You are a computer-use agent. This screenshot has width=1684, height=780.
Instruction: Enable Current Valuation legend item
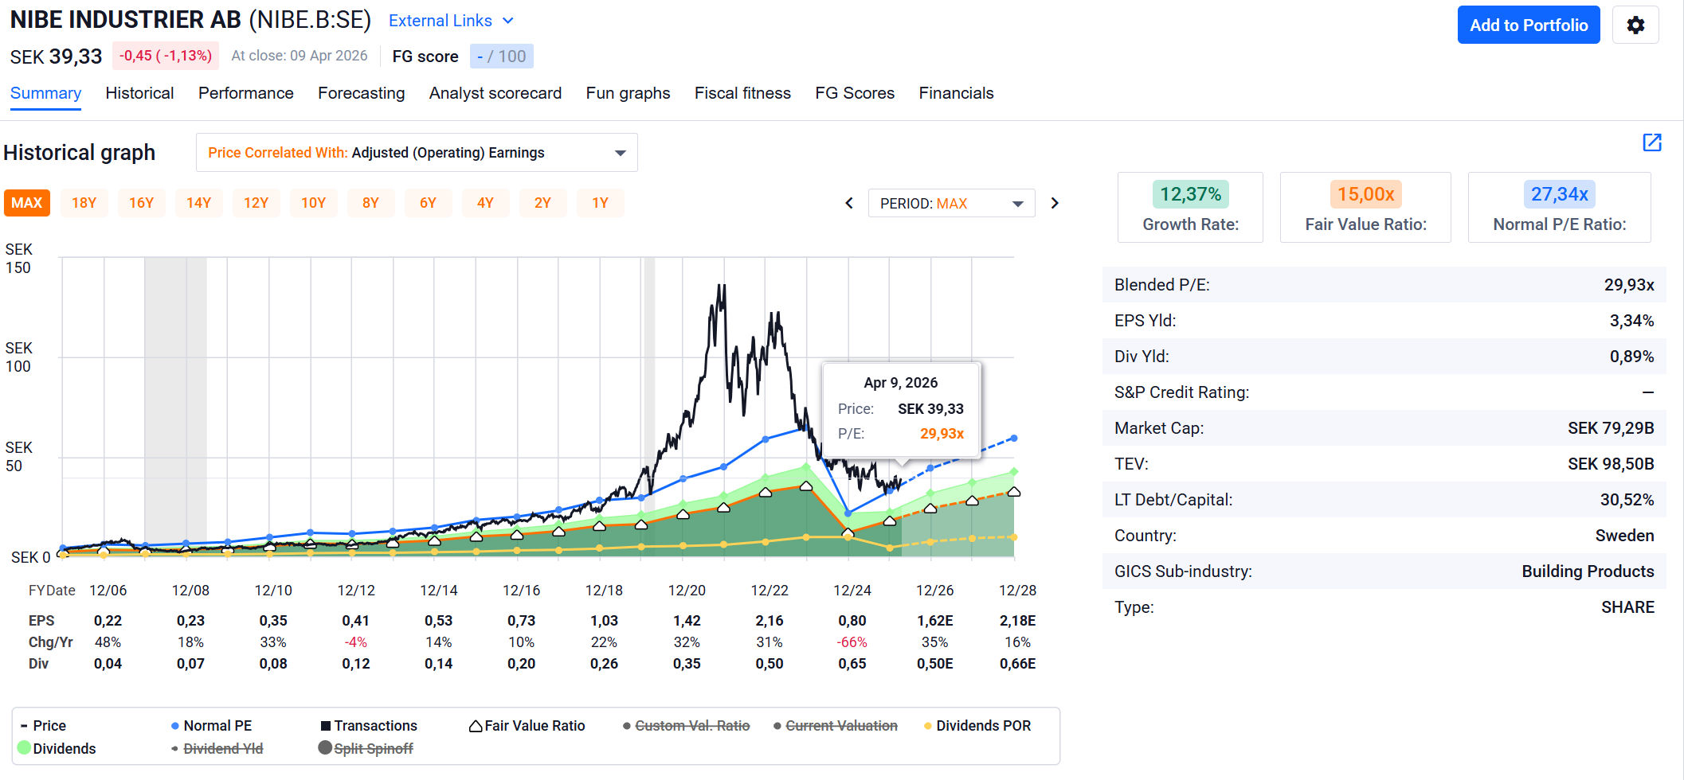(836, 725)
